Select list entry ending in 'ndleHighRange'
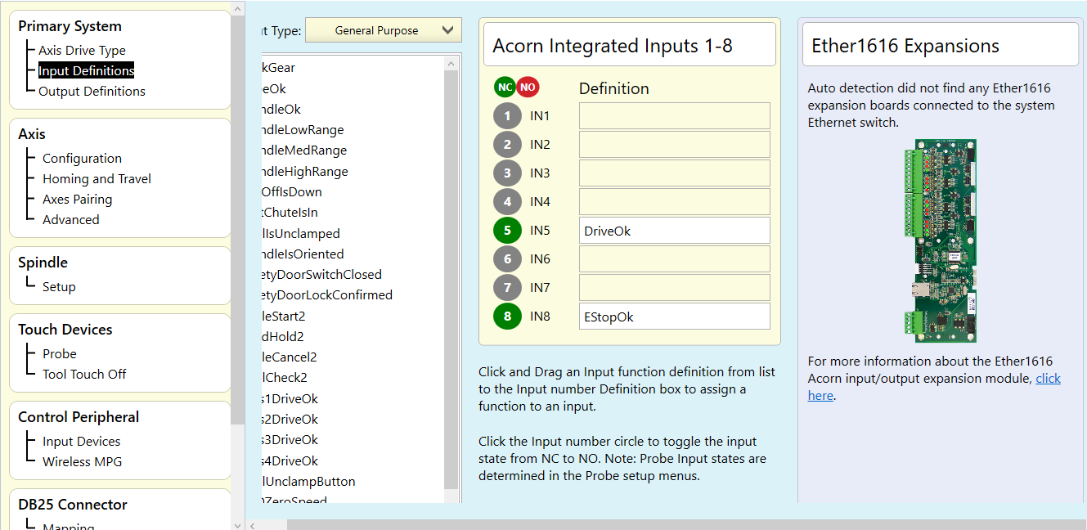This screenshot has height=530, width=1087. click(303, 172)
